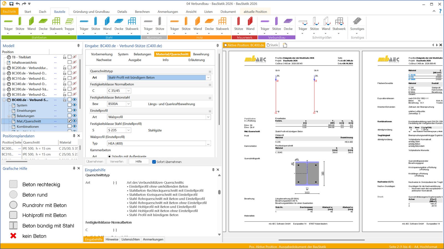Select the Mauerwerk Wand icon
This screenshot has width=444, height=249.
pos(250,22)
